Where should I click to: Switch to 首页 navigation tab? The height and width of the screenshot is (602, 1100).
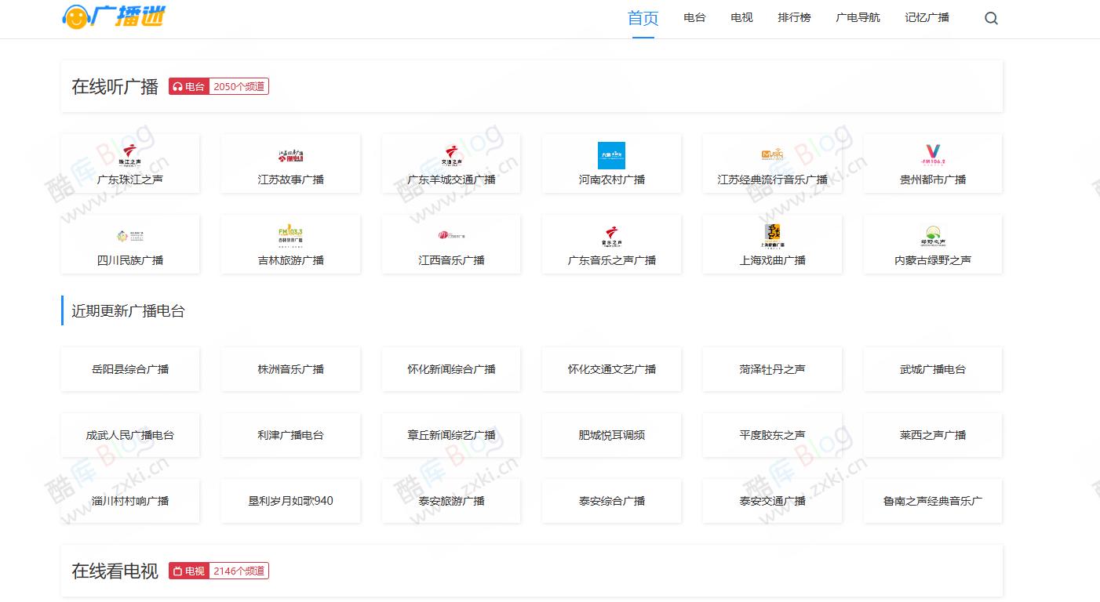click(x=643, y=19)
